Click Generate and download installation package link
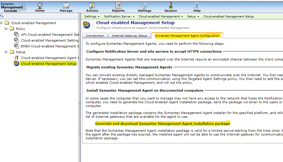 [162, 124]
